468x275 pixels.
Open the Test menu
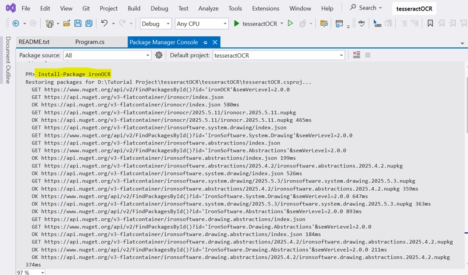click(x=183, y=8)
